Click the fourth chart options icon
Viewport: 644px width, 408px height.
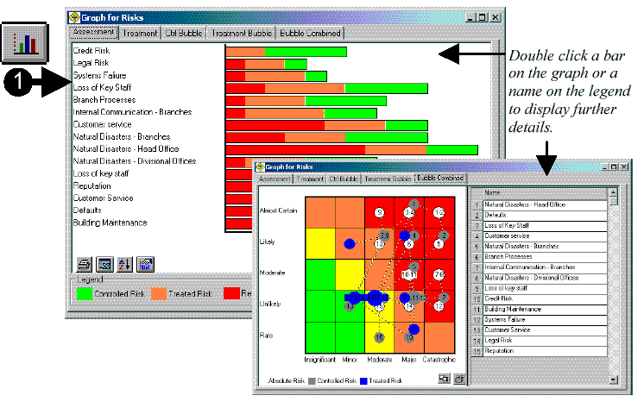[x=145, y=265]
